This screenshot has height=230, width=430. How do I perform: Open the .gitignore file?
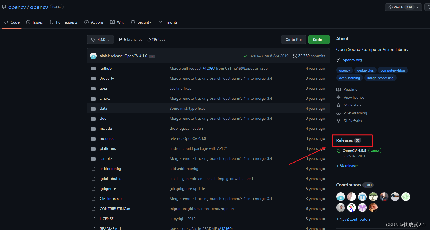[108, 189]
